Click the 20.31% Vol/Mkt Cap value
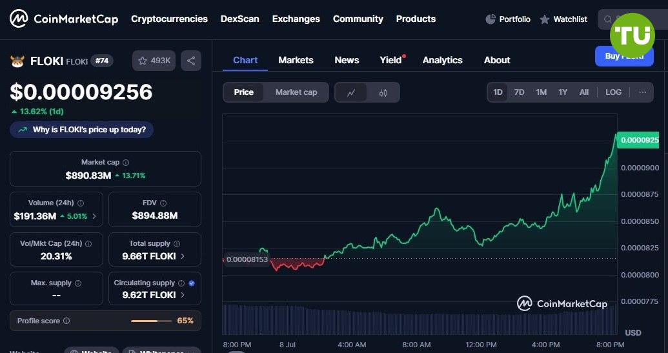668x353 pixels. pos(56,256)
